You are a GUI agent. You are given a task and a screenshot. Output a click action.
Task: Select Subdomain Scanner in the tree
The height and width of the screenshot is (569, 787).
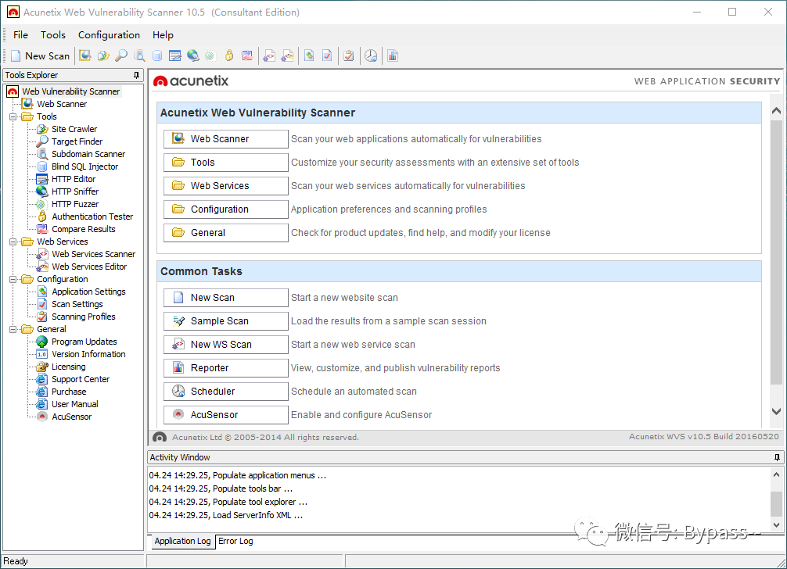[88, 154]
